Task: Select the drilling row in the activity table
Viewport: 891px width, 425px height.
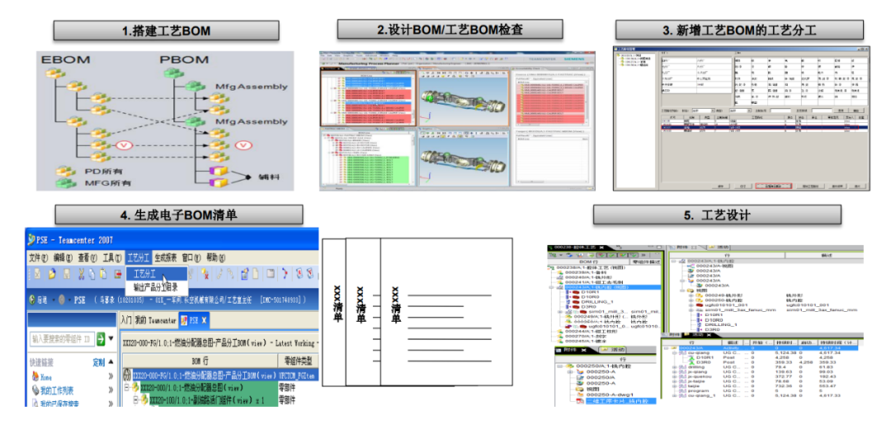Action: pos(761,367)
